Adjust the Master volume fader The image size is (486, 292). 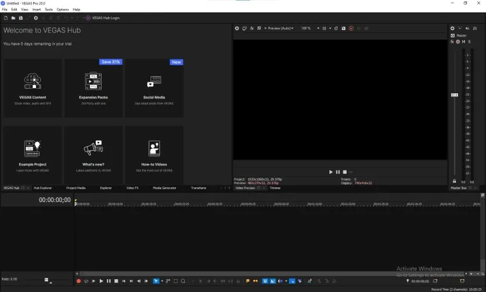coord(455,95)
